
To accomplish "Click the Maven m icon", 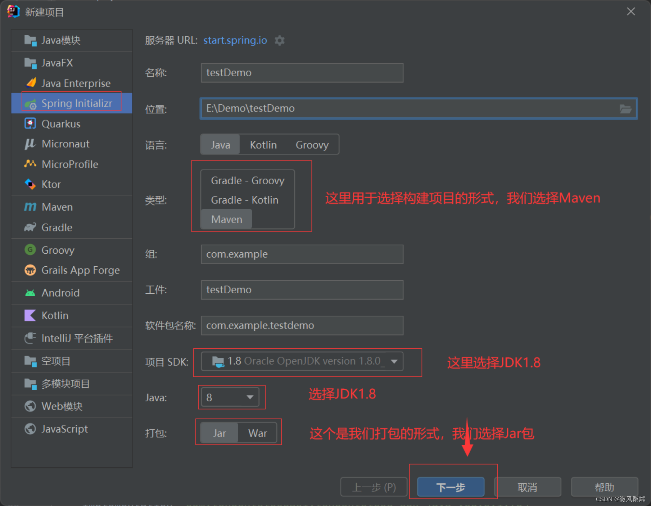I will [x=30, y=207].
